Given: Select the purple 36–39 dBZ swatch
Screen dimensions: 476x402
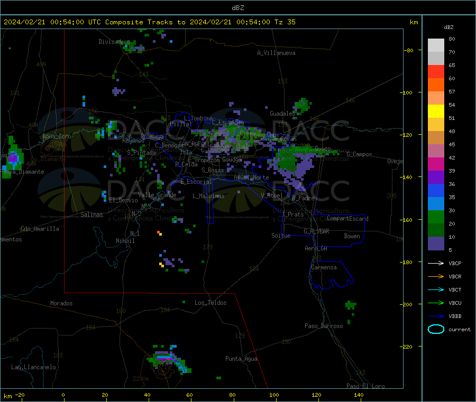Looking at the screenshot, I should pyautogui.click(x=436, y=177).
